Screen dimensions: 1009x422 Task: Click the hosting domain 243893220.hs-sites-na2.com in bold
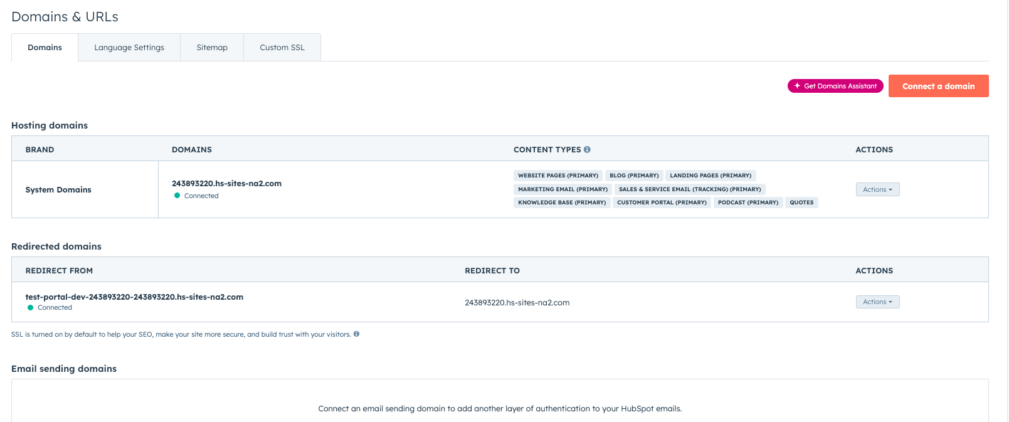click(x=226, y=184)
